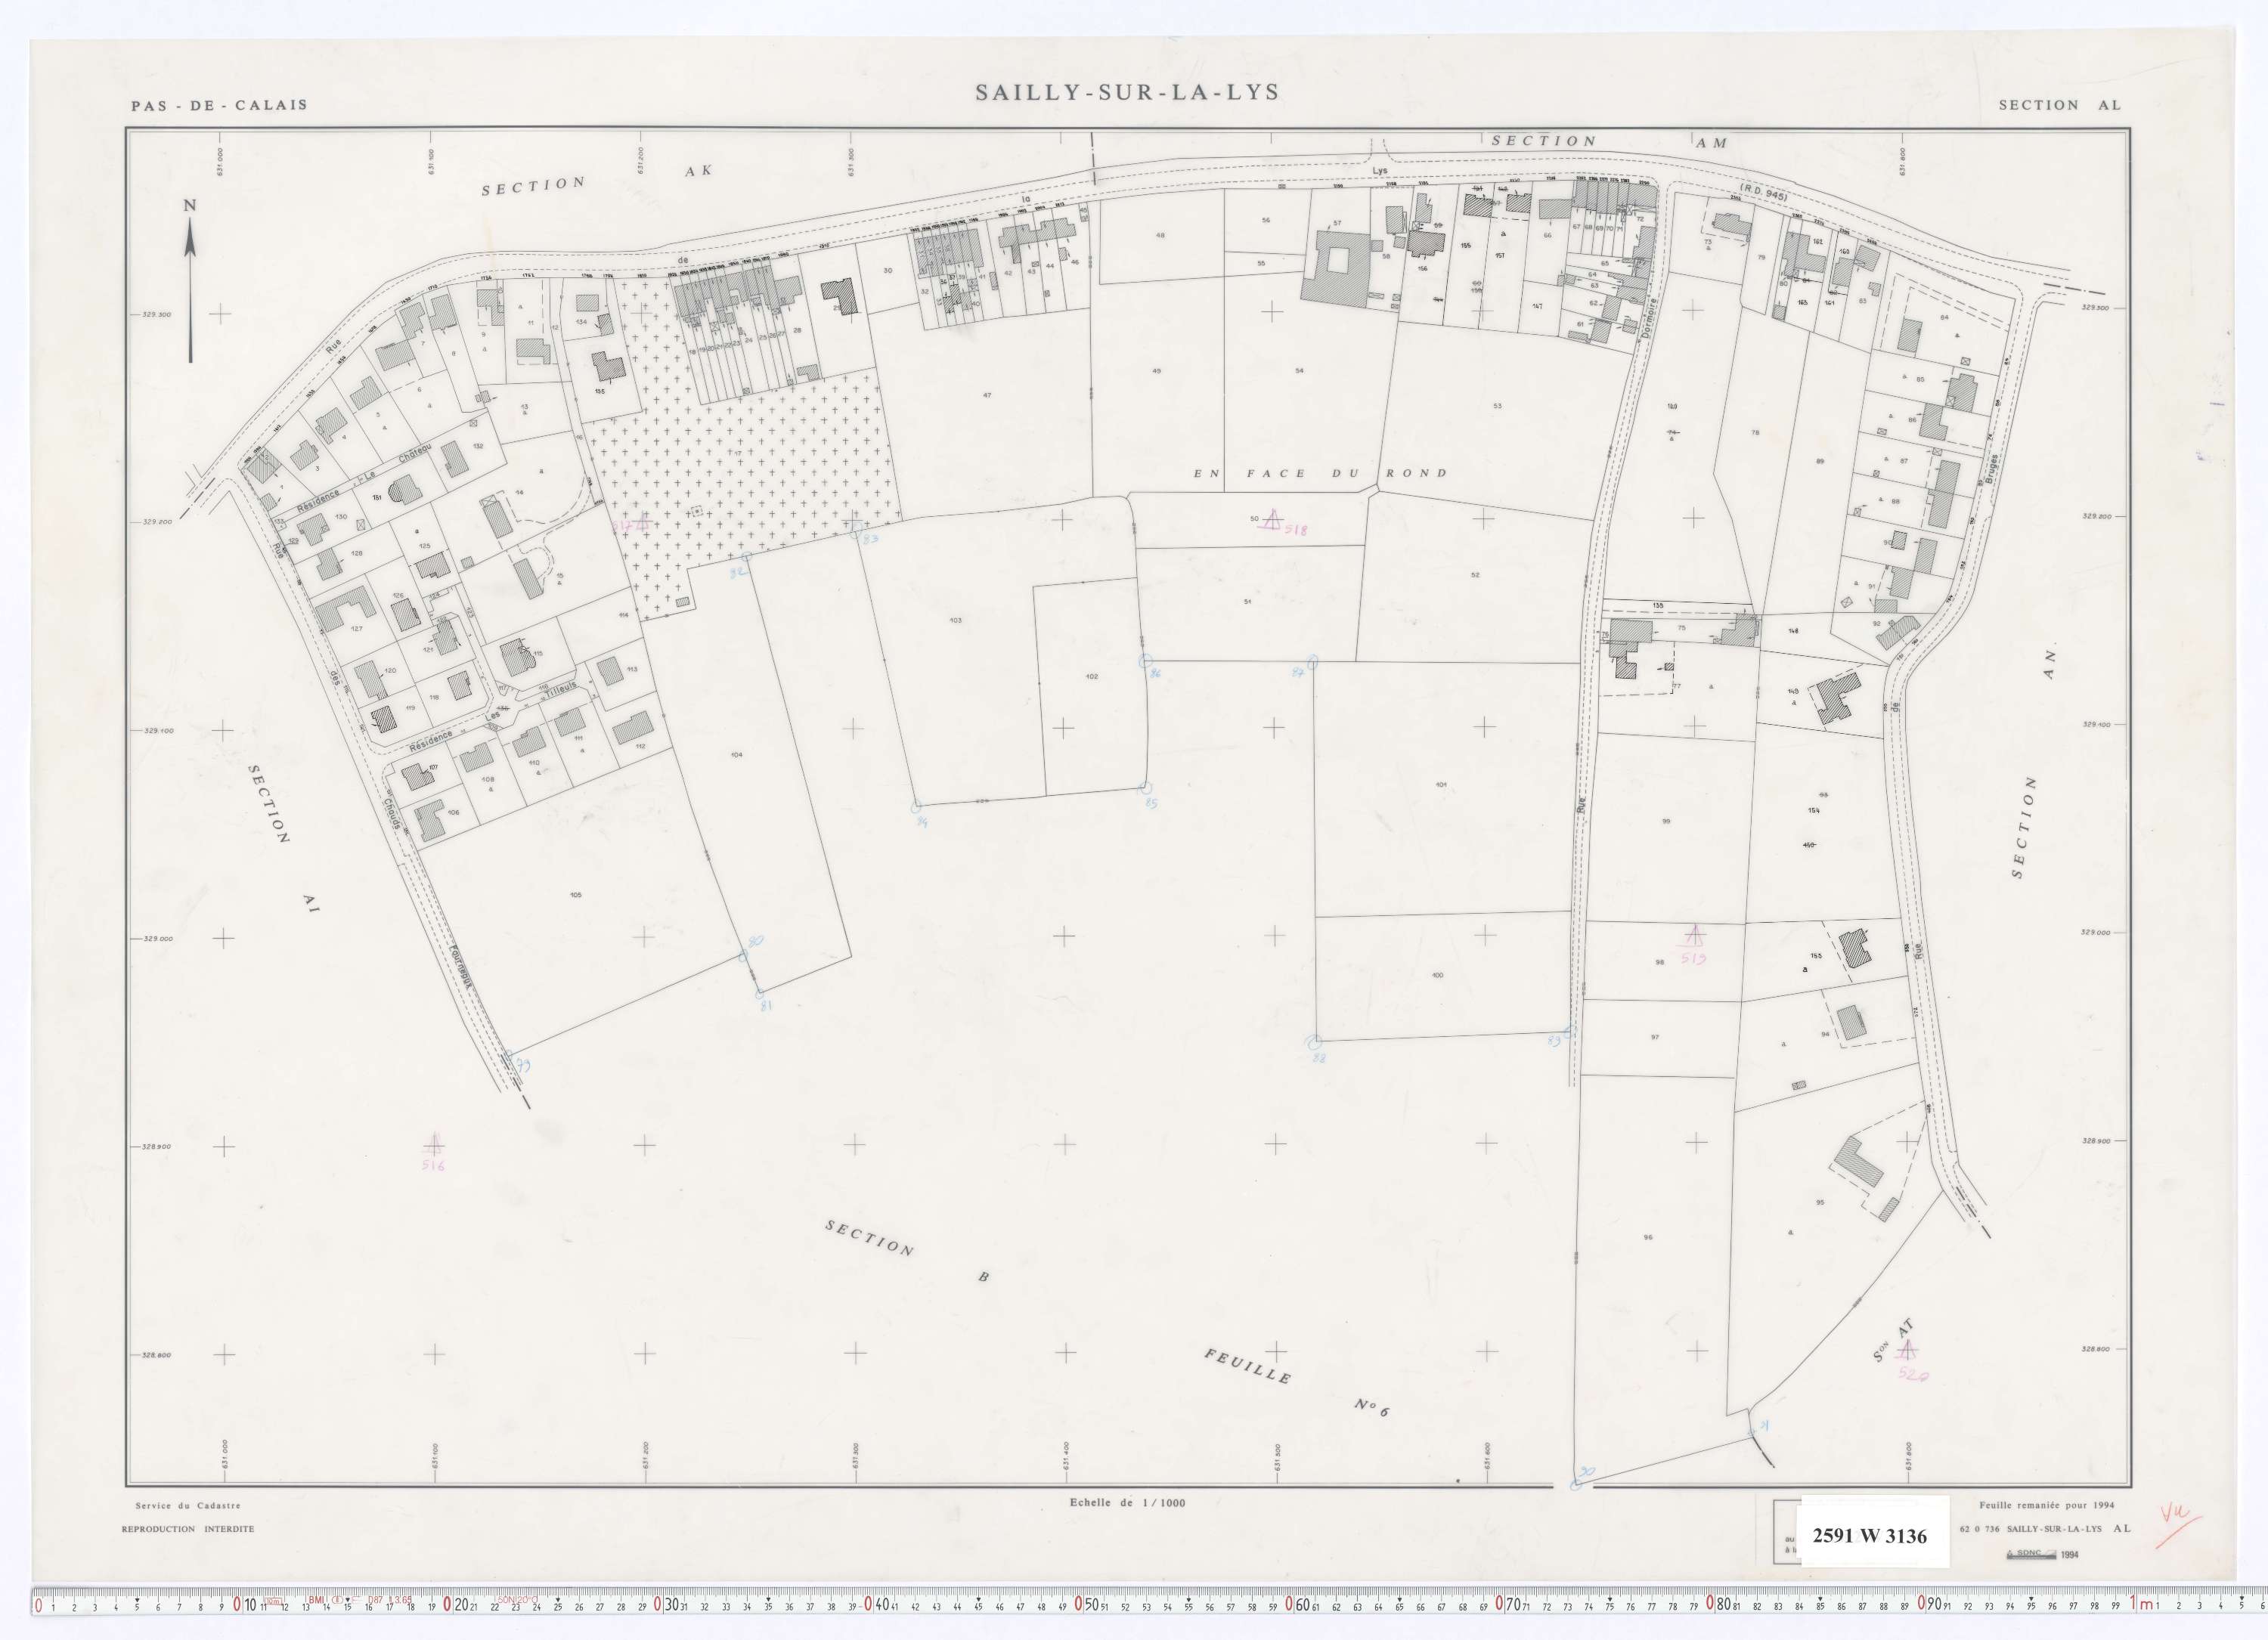Screen dimensions: 2268x1640
Task: Select parcel number 52
Action: point(1475,574)
